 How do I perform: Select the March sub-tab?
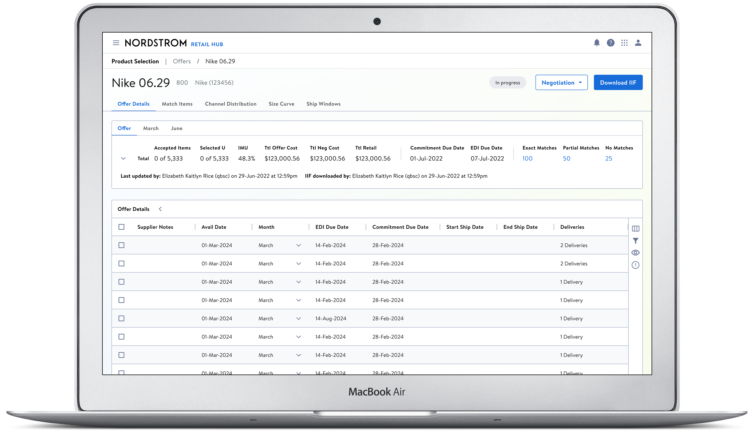click(151, 128)
